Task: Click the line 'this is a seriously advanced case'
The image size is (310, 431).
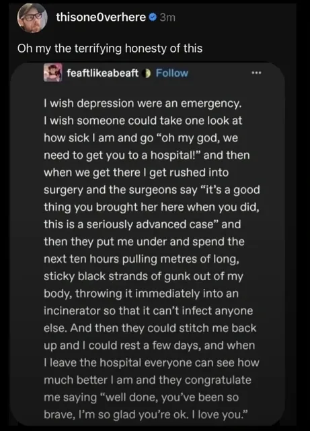Action: 142,224
